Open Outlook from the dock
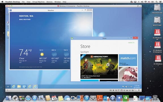This screenshot has width=163, height=102. (106, 98)
